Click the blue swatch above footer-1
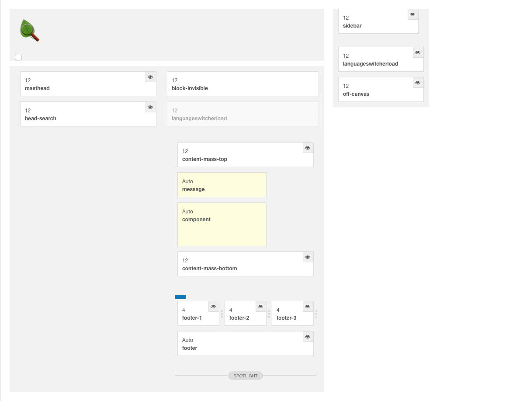Image resolution: width=523 pixels, height=401 pixels. point(180,297)
